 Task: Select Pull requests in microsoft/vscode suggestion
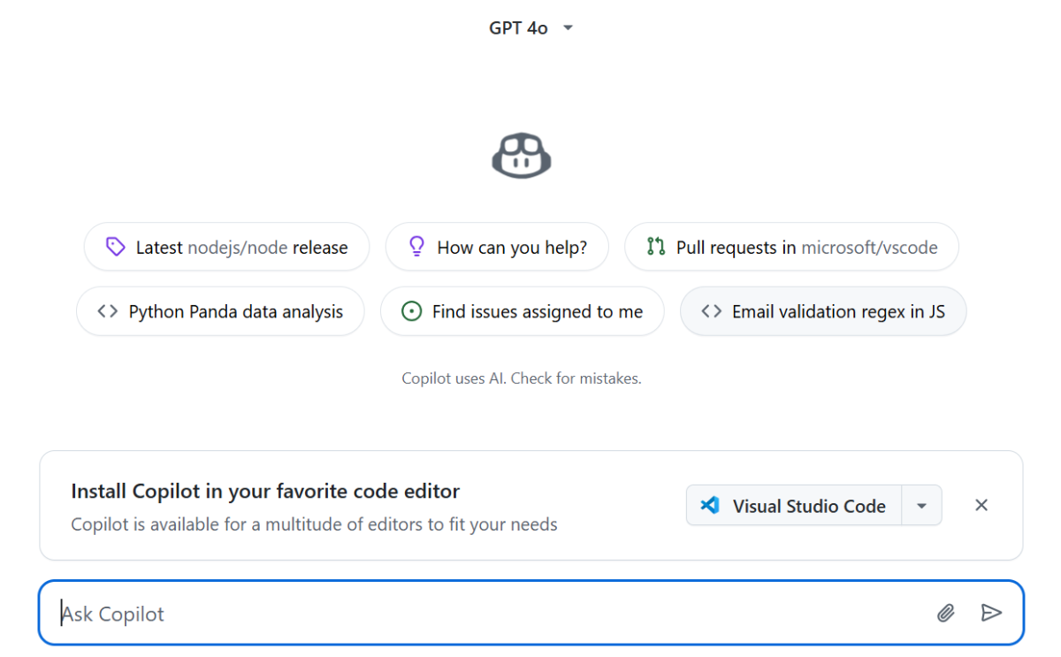coord(791,247)
